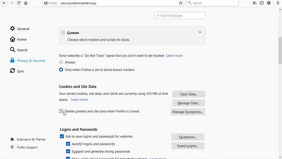
Task: Click the Find in Options field
Action: (180, 15)
